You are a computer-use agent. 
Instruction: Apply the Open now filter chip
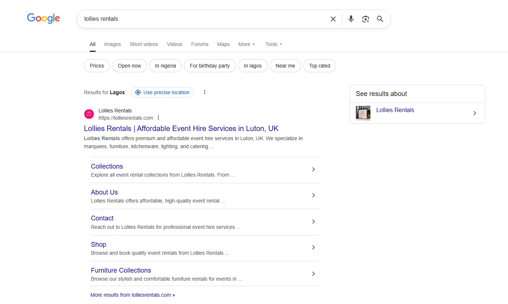coord(130,66)
